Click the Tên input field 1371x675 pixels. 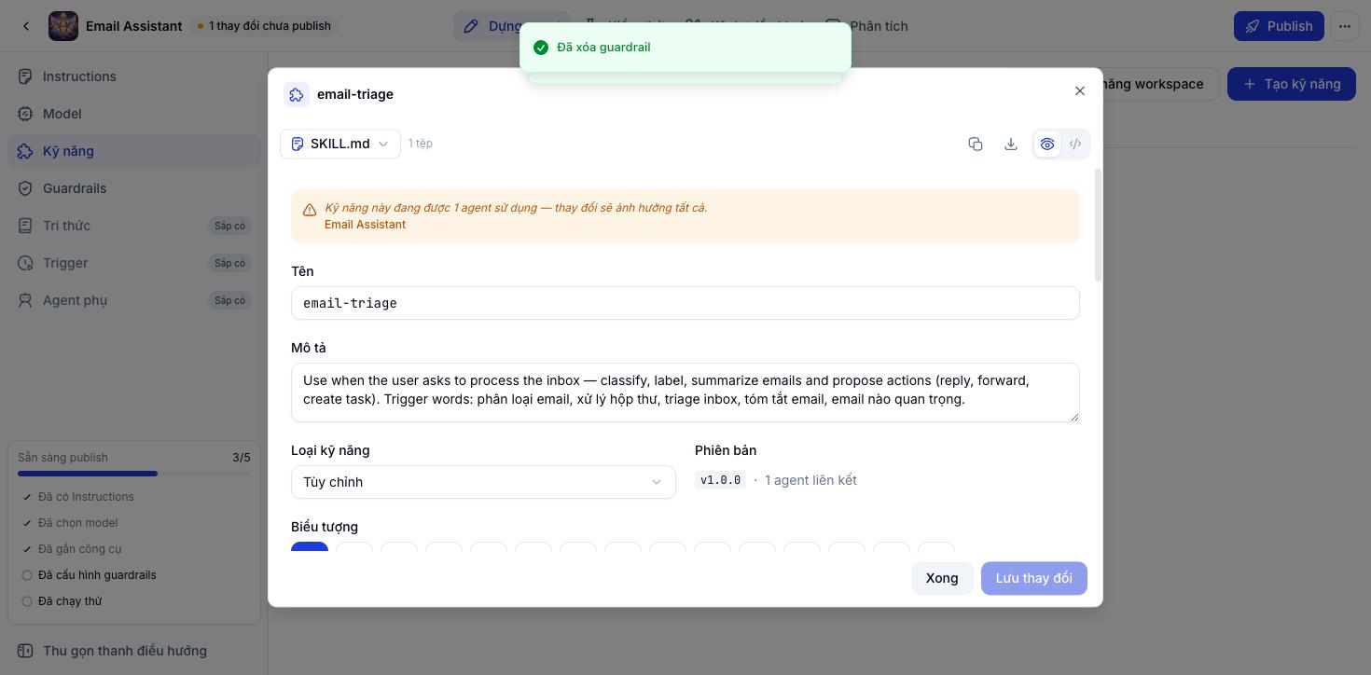[685, 303]
